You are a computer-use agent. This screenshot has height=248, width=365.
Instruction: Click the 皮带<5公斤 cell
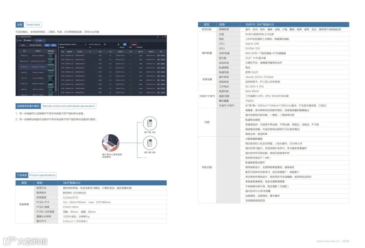(295, 72)
